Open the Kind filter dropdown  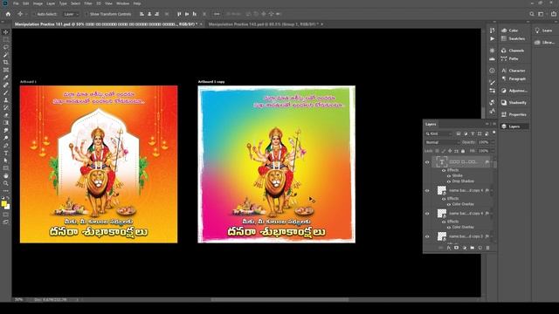click(438, 133)
